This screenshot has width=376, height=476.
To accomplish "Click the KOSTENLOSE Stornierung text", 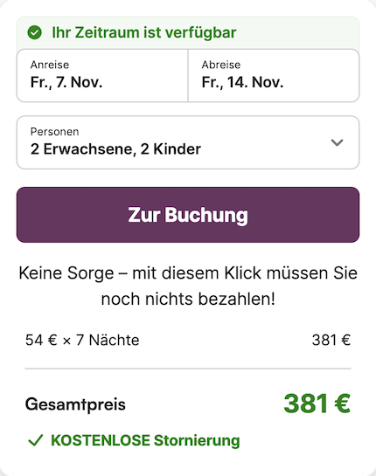I will pos(145,440).
